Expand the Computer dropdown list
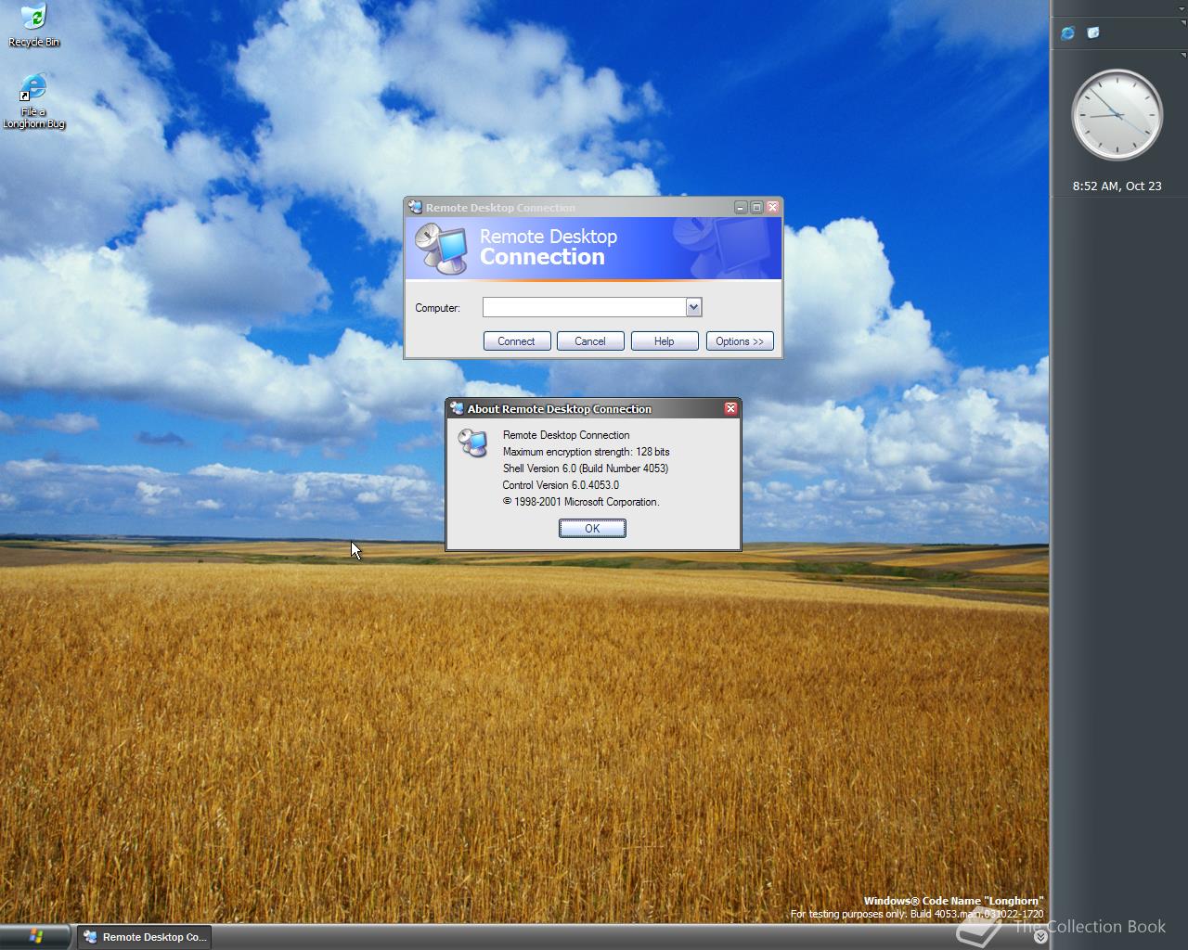This screenshot has width=1188, height=950. click(693, 307)
